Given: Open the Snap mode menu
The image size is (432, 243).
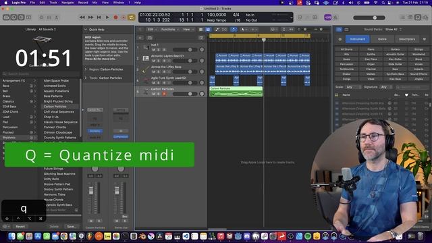Looking at the screenshot, I should (x=273, y=29).
